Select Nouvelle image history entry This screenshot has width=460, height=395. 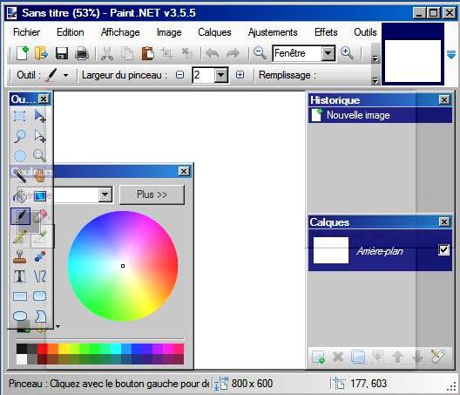click(380, 115)
